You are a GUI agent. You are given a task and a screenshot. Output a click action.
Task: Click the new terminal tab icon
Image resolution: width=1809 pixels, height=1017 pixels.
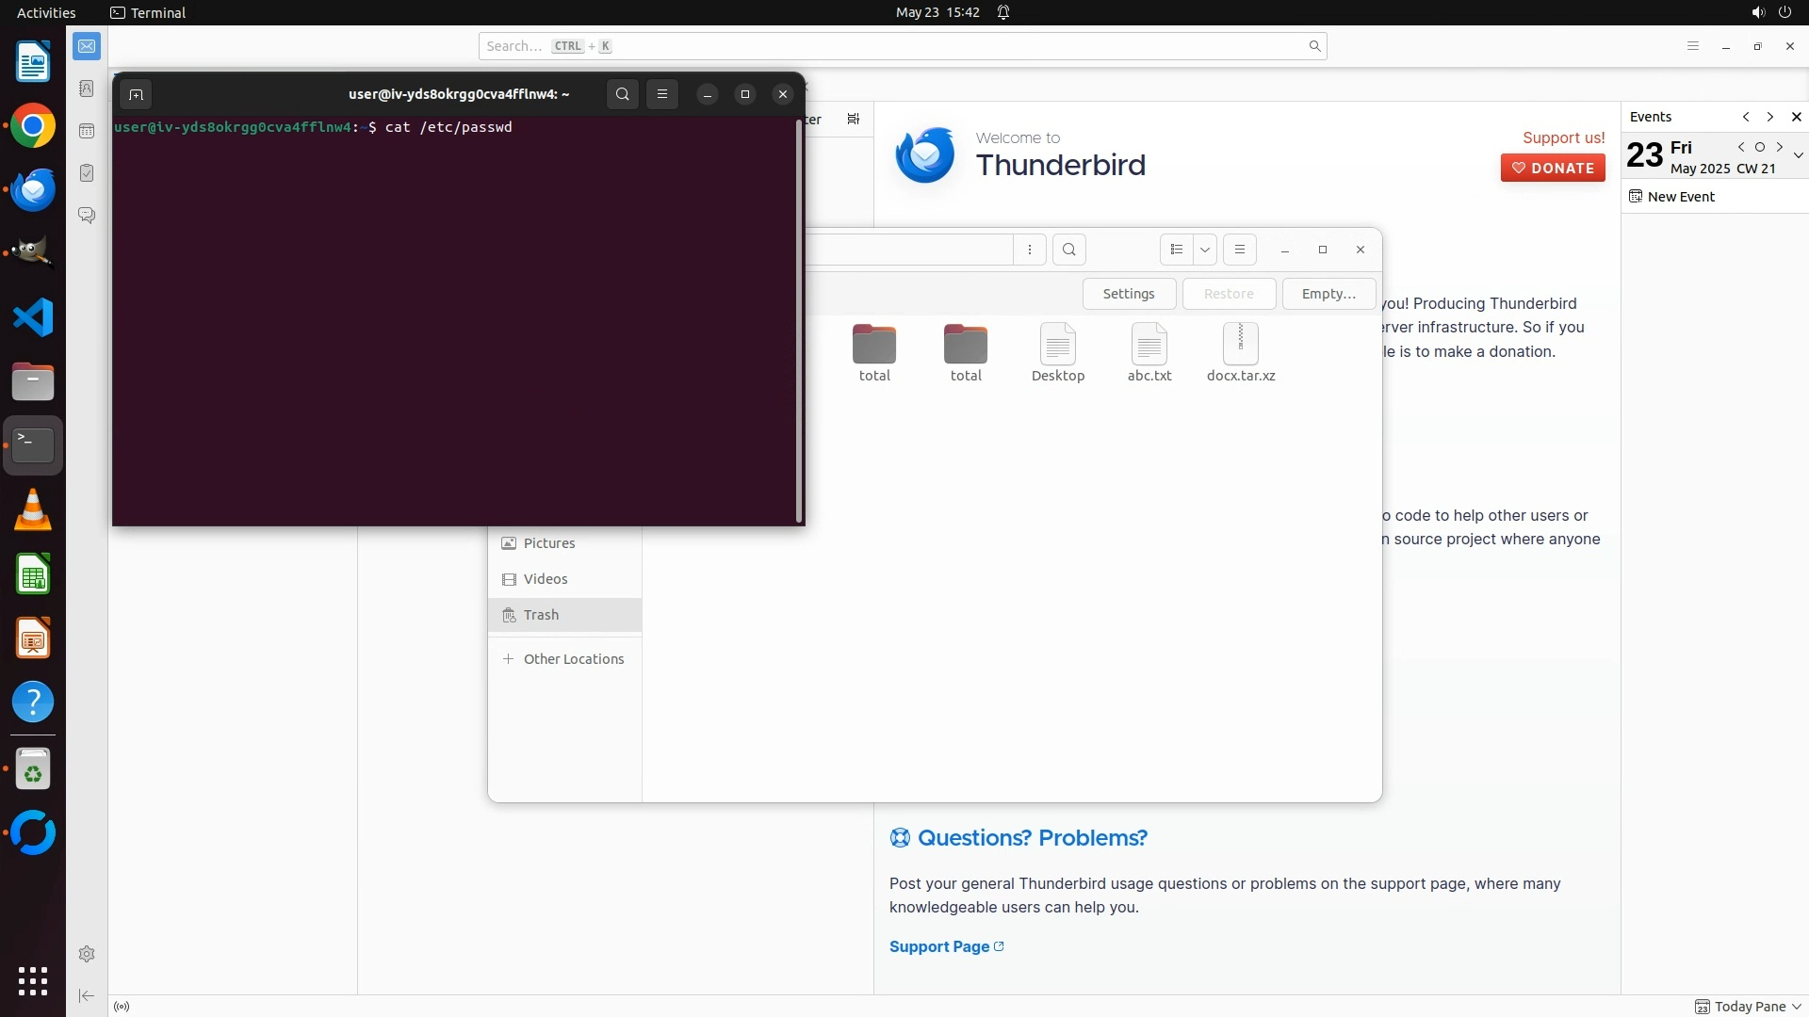coord(136,94)
